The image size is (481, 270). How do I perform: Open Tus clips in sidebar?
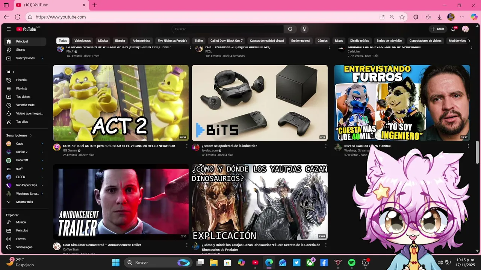[25, 122]
